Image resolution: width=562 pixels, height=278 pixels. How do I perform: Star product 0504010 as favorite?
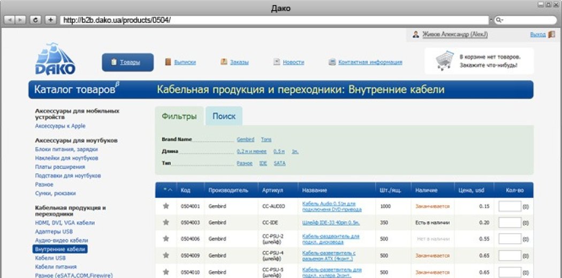tap(165, 272)
